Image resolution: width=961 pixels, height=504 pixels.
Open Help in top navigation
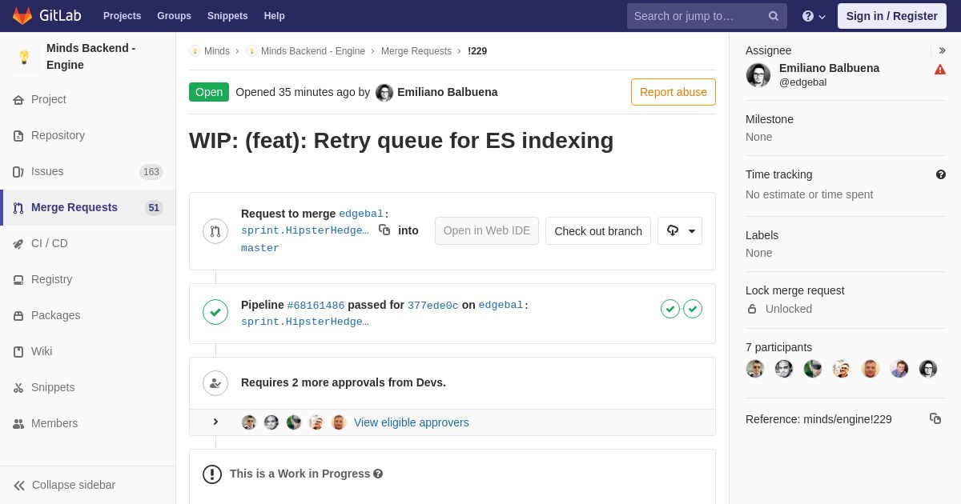pyautogui.click(x=275, y=16)
